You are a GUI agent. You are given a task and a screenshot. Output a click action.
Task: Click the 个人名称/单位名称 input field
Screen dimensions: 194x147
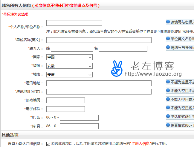click(x=74, y=23)
